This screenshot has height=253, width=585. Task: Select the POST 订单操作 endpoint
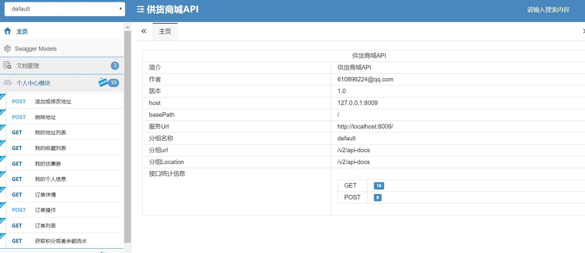(x=45, y=210)
